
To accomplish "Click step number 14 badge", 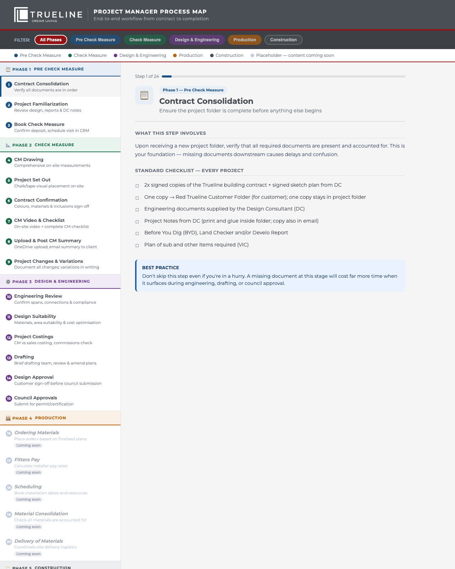I will tap(9, 378).
